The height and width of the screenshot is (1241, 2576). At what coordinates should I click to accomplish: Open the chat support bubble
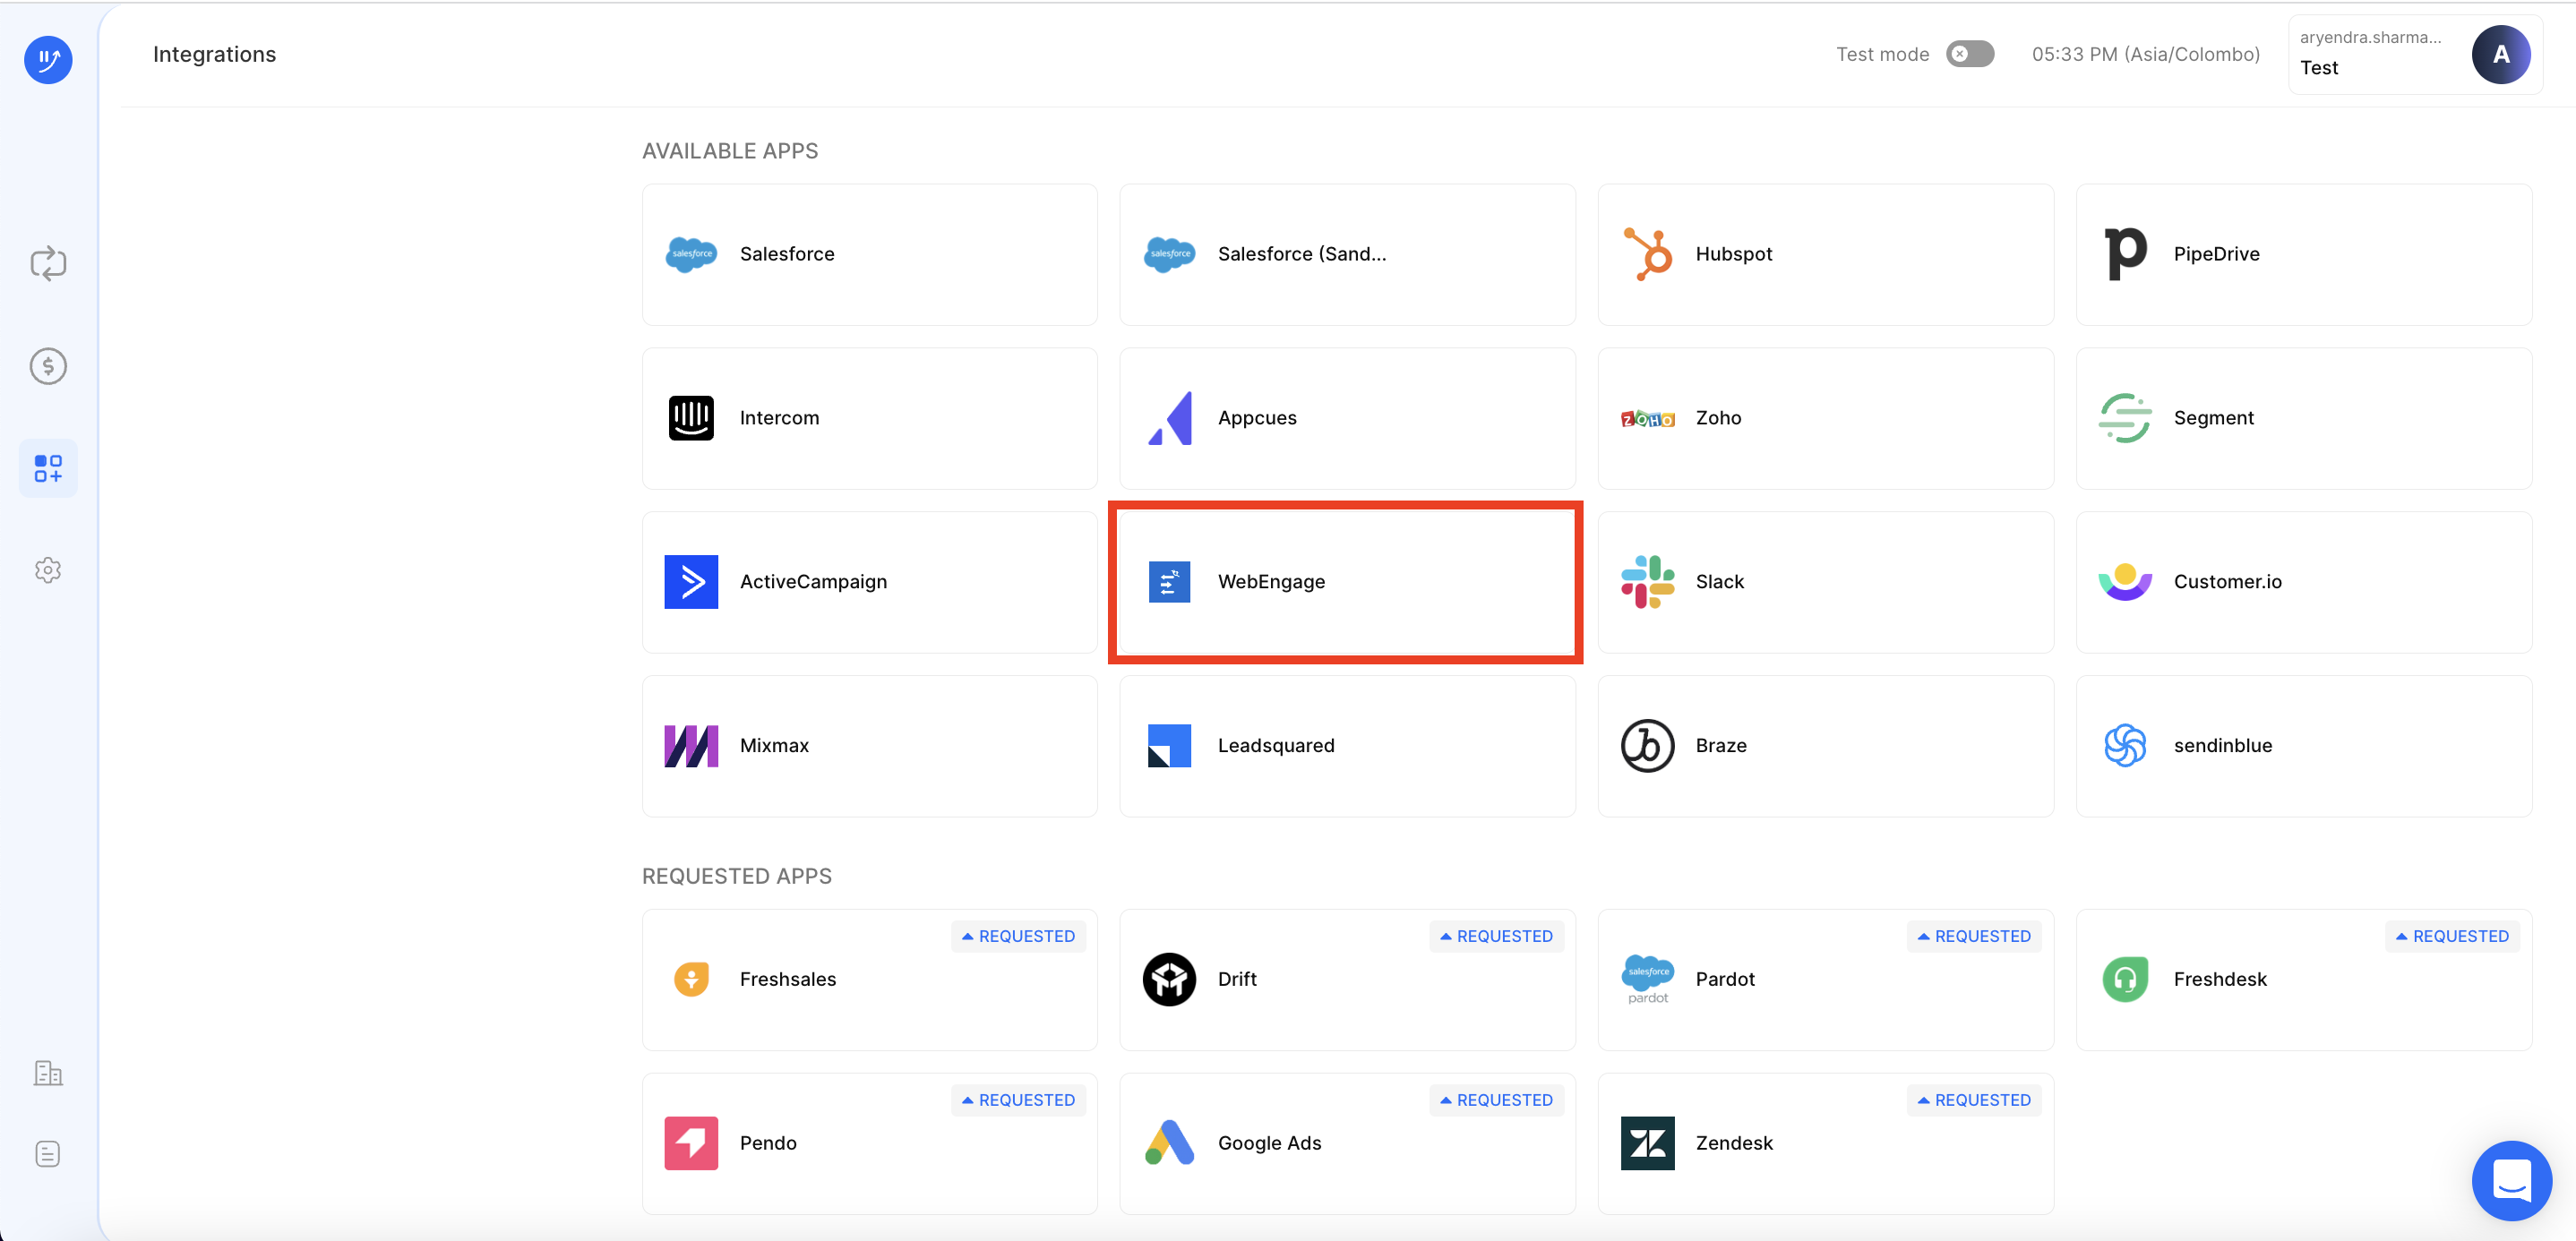[x=2511, y=1180]
